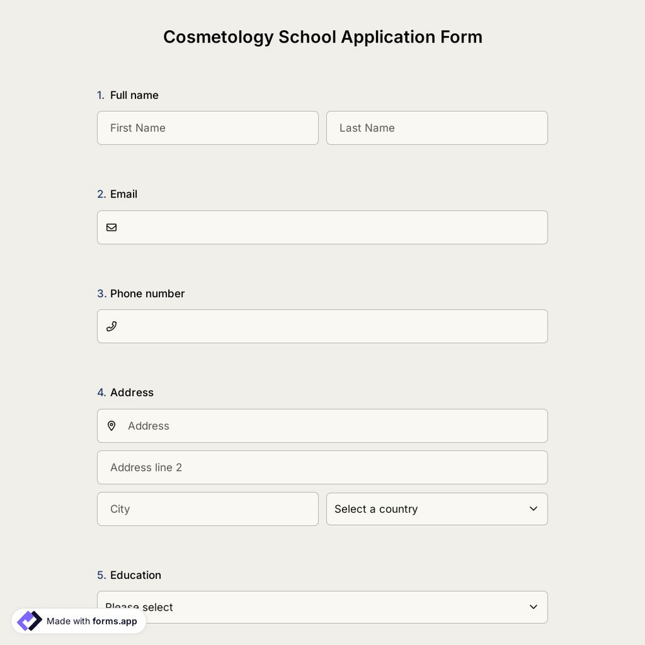Click the Last Name input field

pos(437,128)
